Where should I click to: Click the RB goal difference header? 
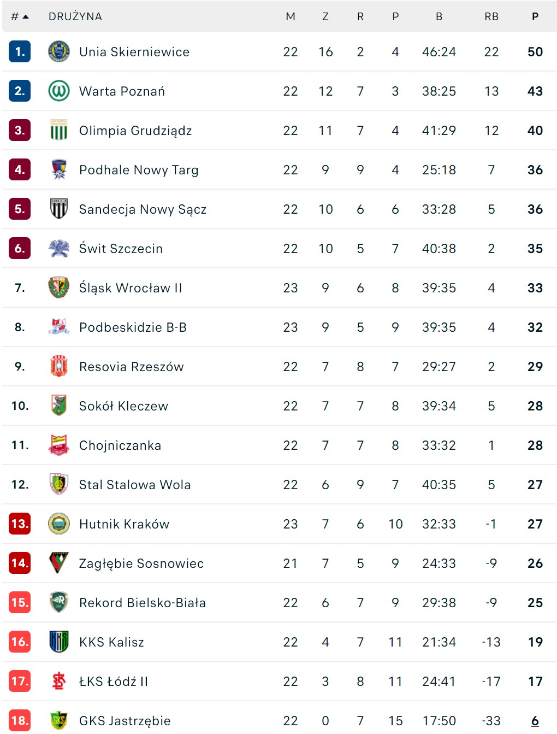coord(491,16)
